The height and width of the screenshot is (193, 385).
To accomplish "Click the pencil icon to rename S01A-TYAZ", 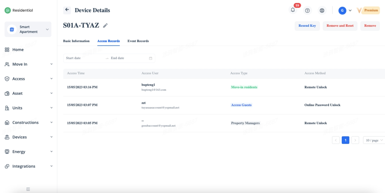I will 105,26.
